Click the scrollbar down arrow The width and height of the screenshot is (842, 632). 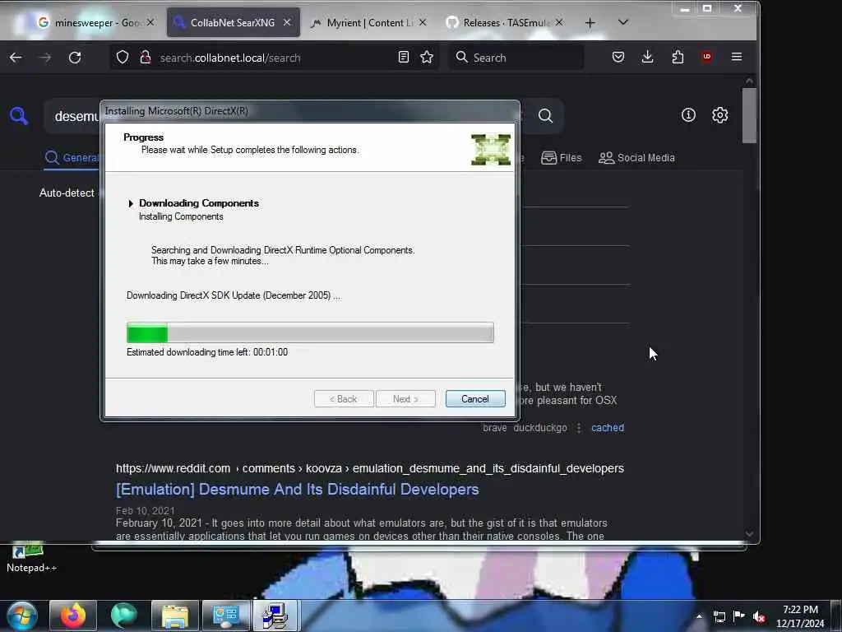coord(750,533)
